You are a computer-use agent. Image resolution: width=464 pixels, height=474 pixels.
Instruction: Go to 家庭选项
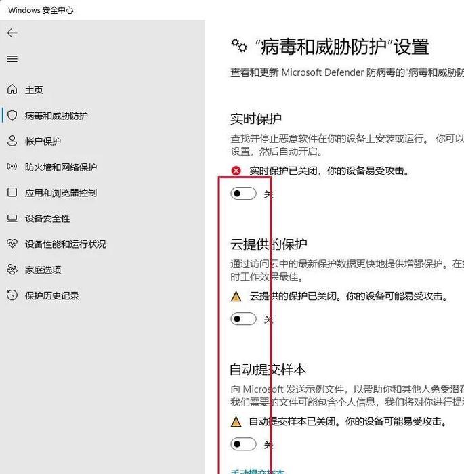click(x=43, y=270)
